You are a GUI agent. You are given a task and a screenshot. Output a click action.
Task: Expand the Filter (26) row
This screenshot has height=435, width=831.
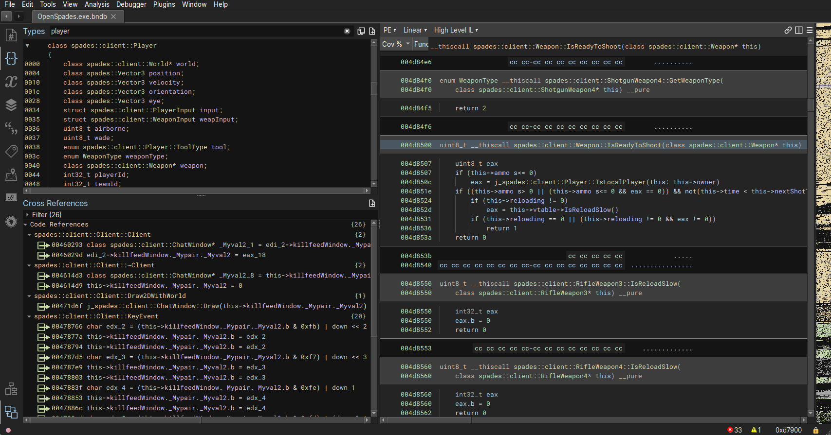27,215
